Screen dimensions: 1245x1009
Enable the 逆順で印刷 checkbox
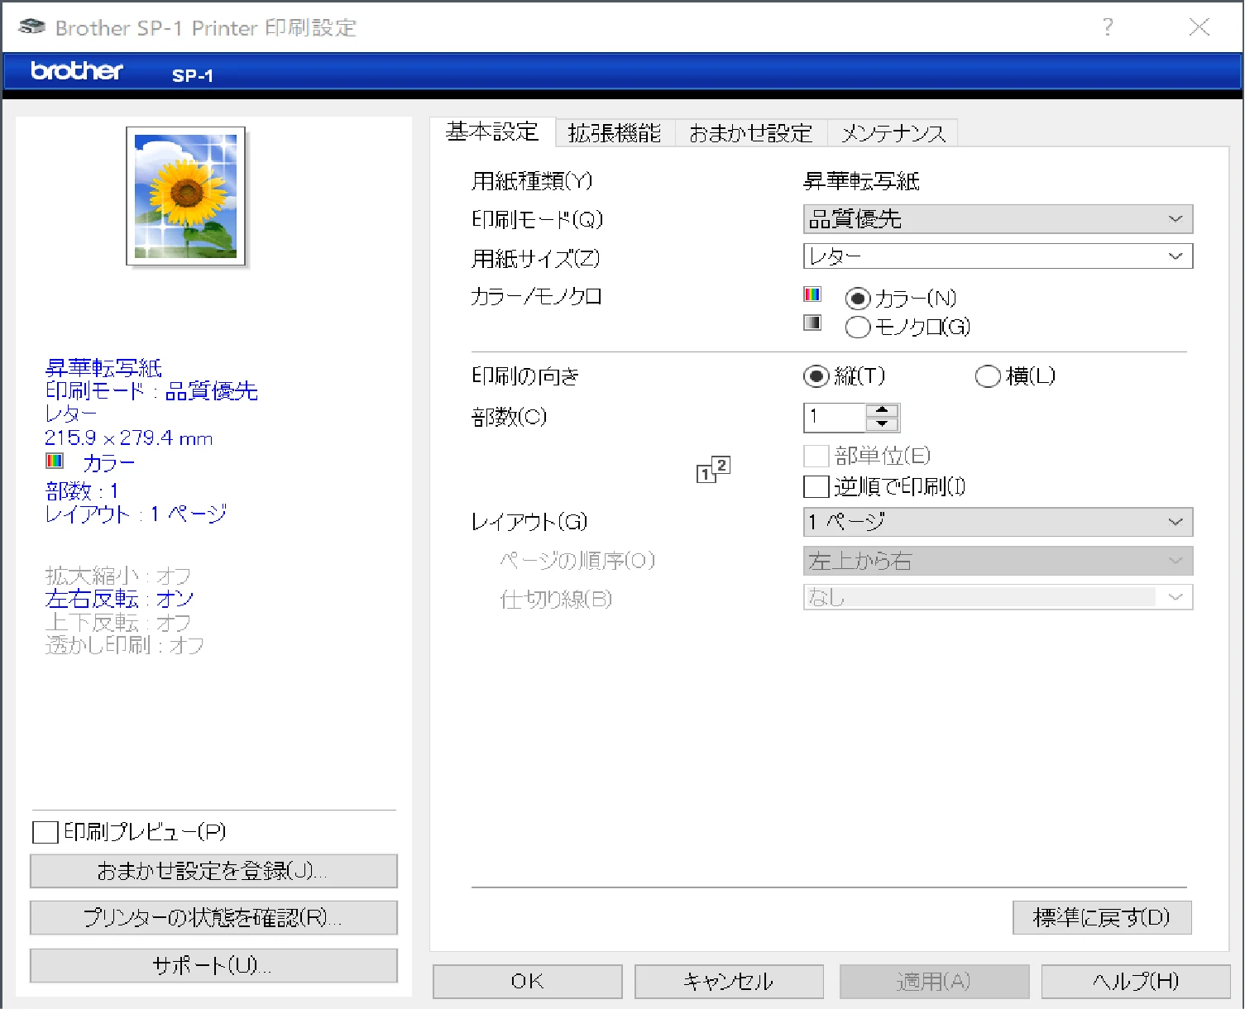[x=816, y=486]
